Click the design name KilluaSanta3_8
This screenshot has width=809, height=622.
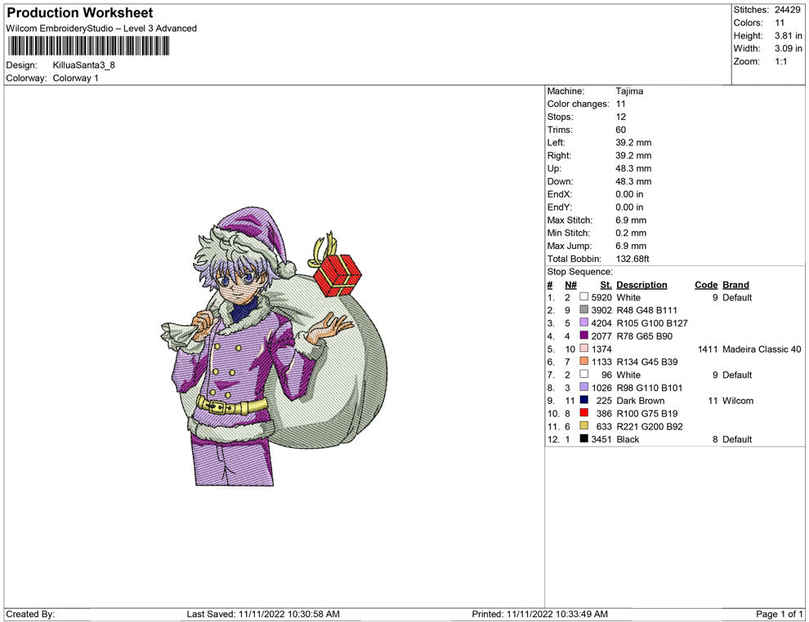[83, 65]
